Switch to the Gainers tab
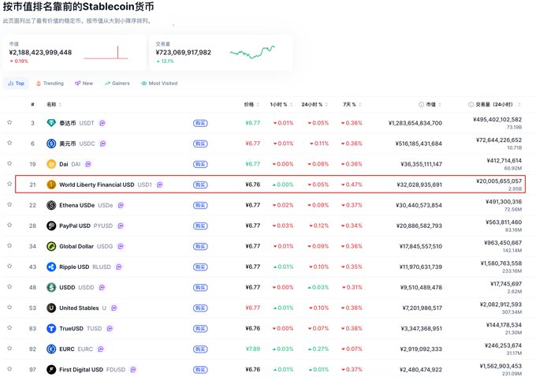The height and width of the screenshot is (377, 536). coord(117,83)
